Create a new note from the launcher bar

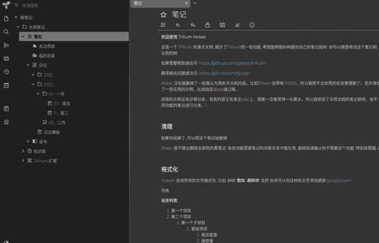pos(6,18)
